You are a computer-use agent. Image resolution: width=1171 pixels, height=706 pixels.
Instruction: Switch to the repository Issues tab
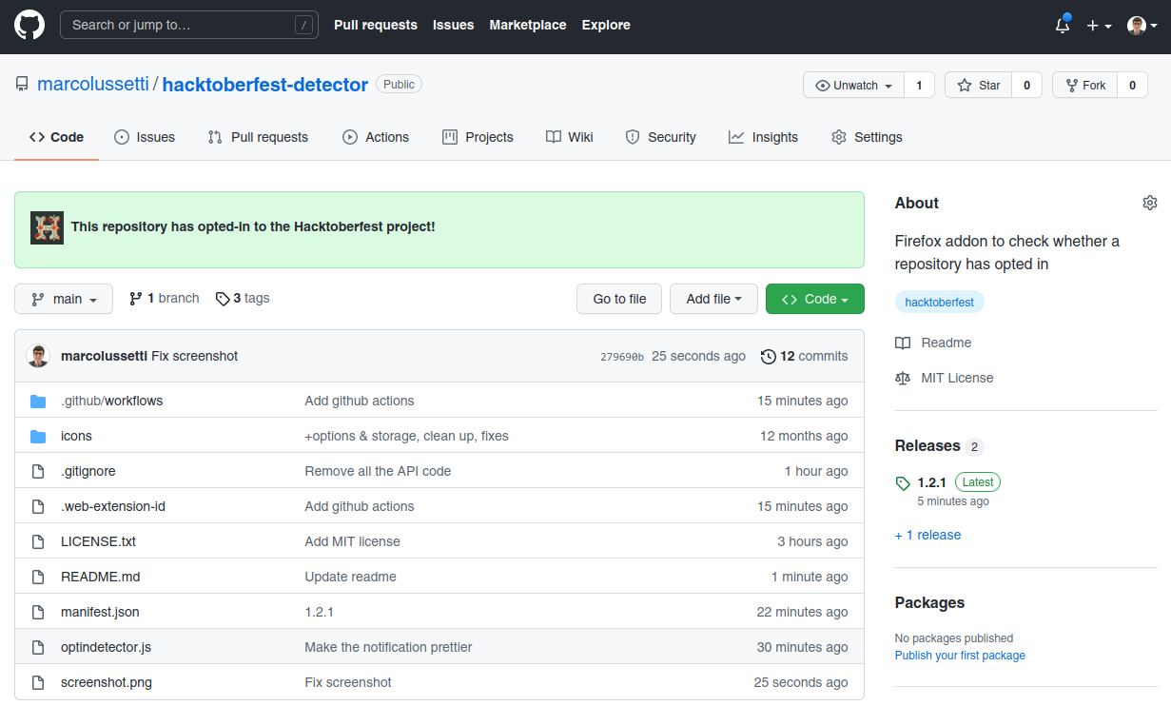click(145, 137)
